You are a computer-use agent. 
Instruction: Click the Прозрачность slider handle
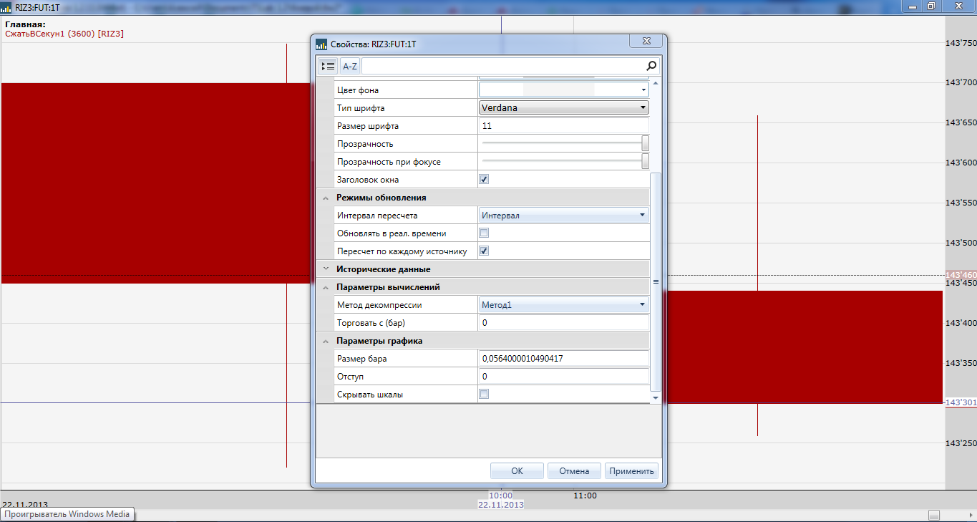point(646,143)
